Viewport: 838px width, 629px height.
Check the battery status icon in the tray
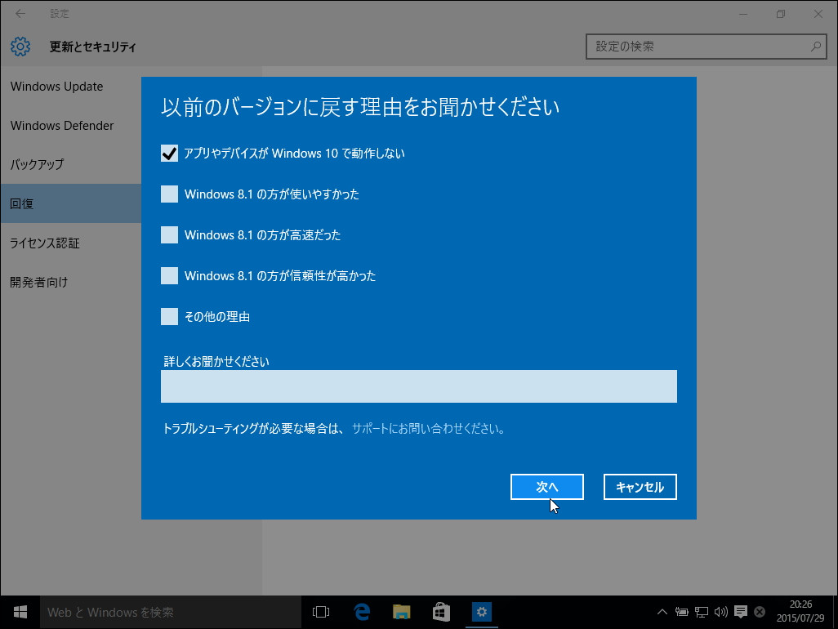[x=681, y=611]
